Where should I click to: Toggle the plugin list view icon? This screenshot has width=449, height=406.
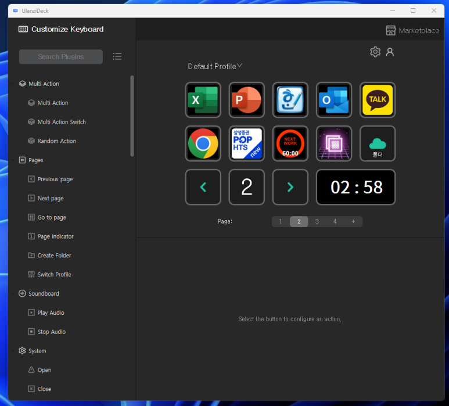[117, 56]
